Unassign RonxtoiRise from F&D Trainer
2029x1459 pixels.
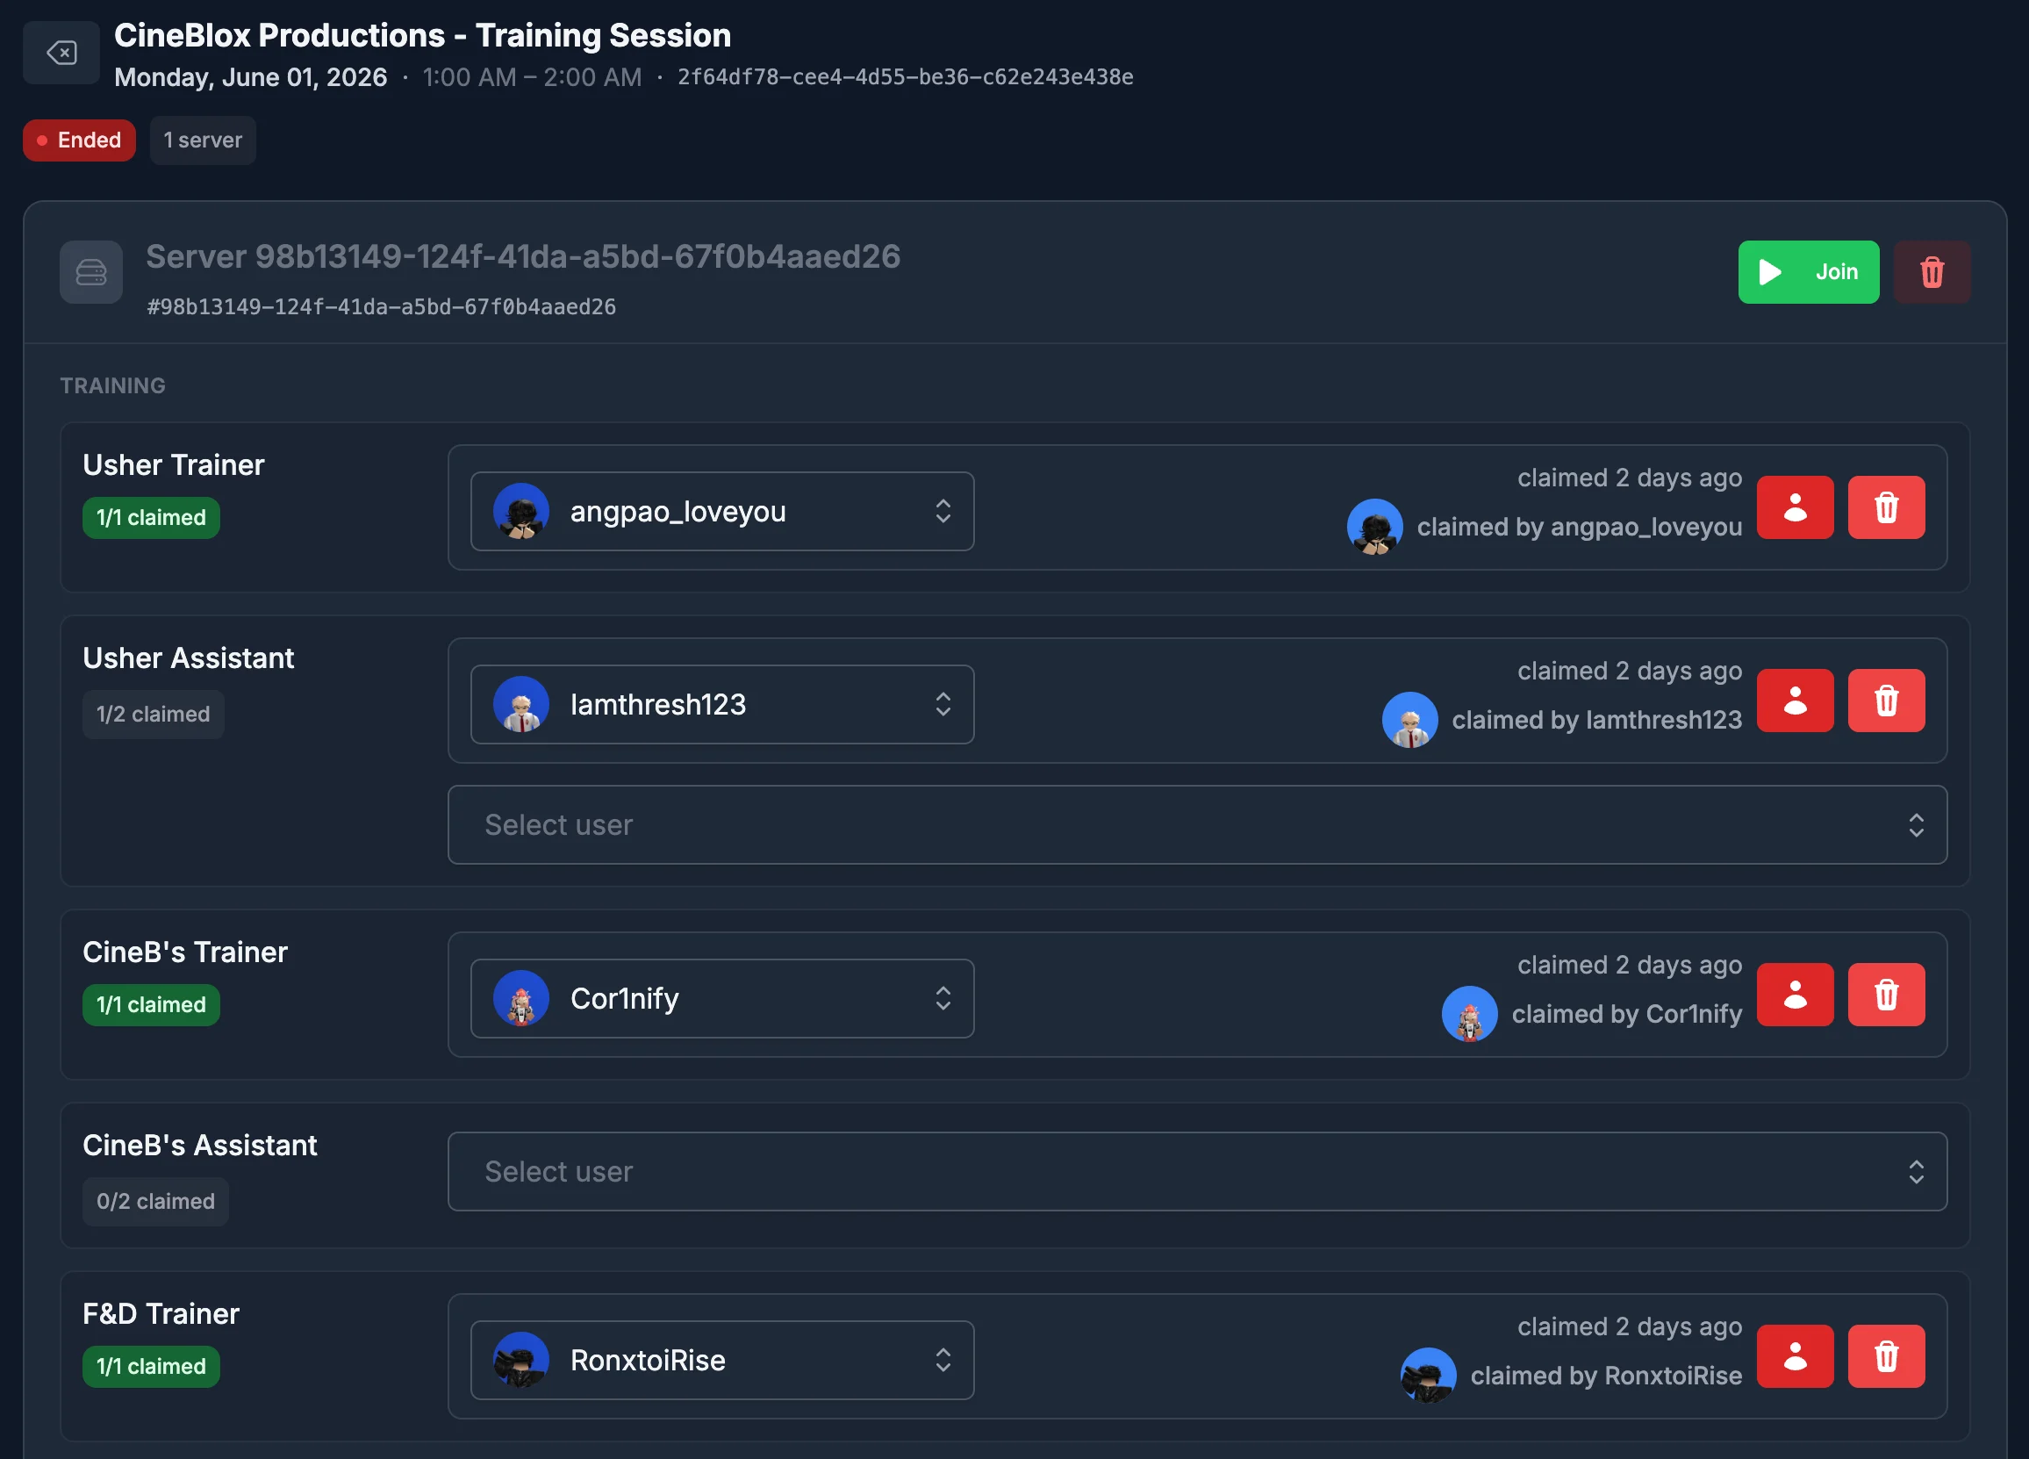point(1795,1356)
